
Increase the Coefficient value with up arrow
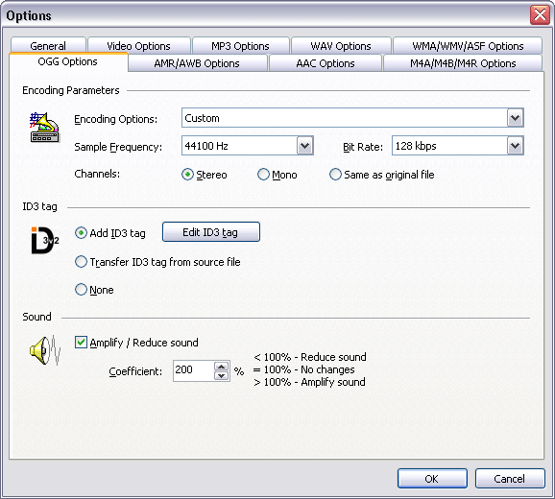222,367
